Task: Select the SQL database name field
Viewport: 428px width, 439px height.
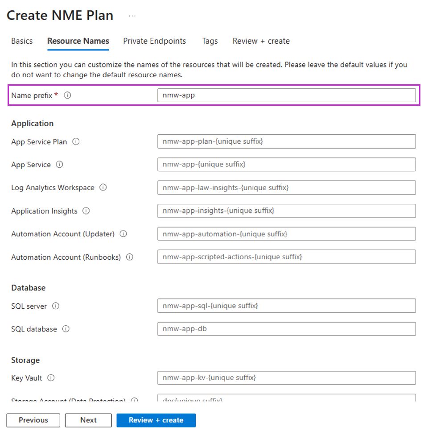Action: pyautogui.click(x=285, y=329)
